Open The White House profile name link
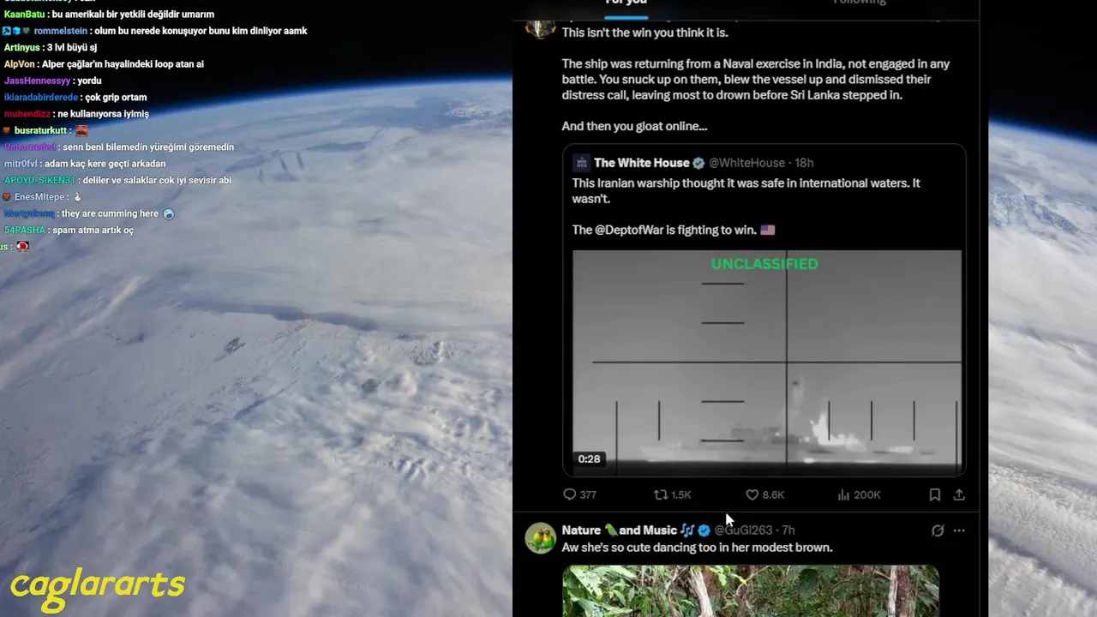 tap(642, 163)
